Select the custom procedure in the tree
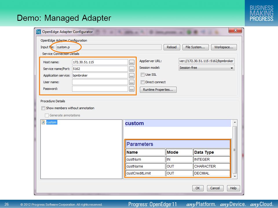The image size is (278, 208). coord(52,122)
